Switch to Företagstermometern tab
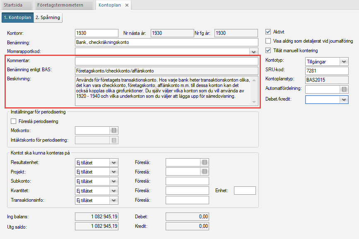Screen dimensions: 359x239 pos(64,5)
